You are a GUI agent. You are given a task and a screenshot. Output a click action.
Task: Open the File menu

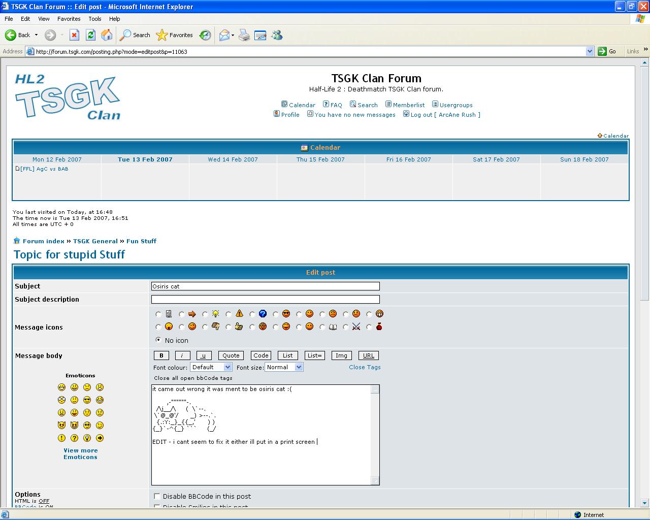pyautogui.click(x=9, y=19)
